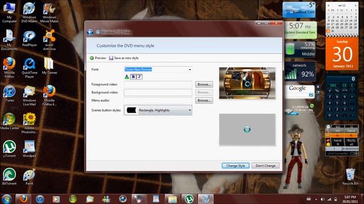
Task: Open avast! Antivirus desktop shortcut
Action: (x=49, y=40)
